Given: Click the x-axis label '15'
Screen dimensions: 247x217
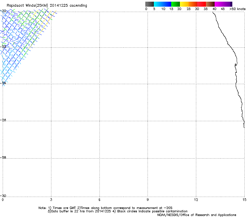Looking at the screenshot, I should pos(244,200).
